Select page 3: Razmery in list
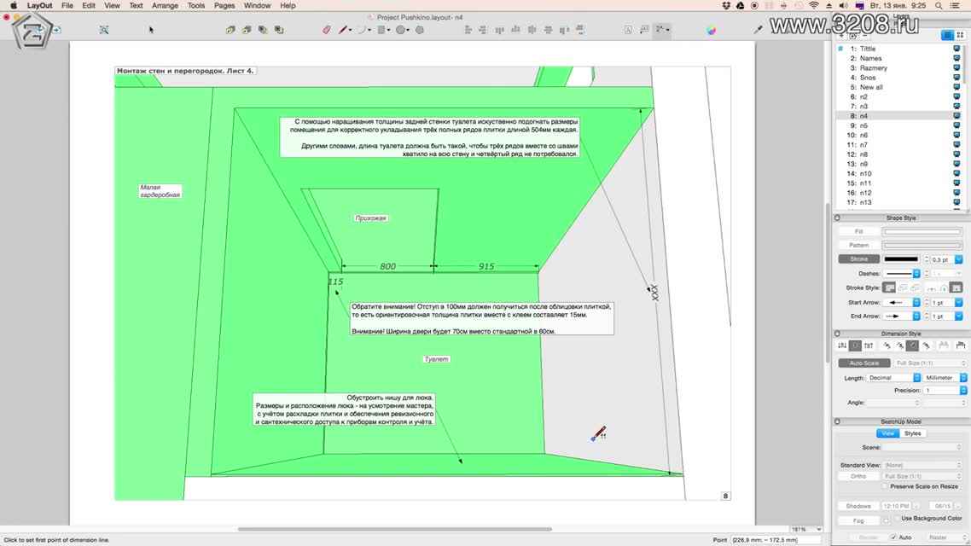This screenshot has height=546, width=971. click(897, 68)
